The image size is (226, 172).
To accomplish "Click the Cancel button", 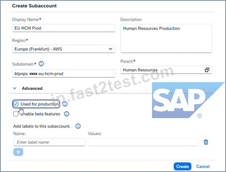I will click(203, 166).
